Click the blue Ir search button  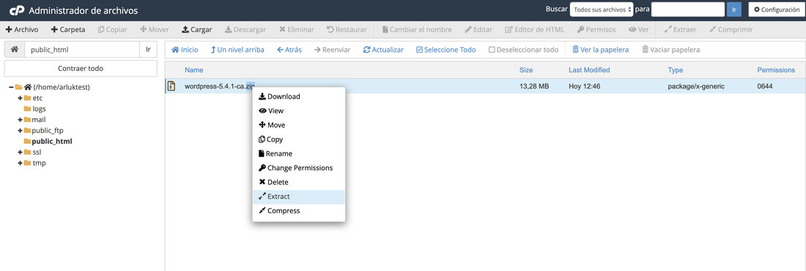coord(733,9)
